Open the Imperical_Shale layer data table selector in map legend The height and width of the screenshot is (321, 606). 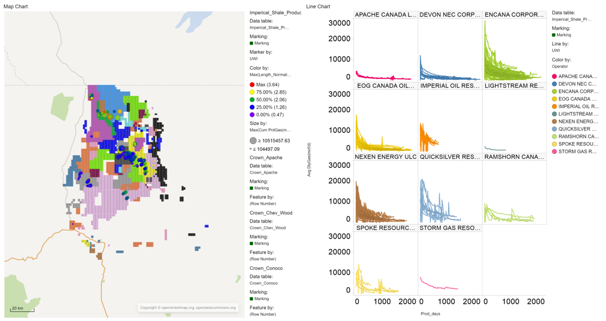[x=269, y=28]
